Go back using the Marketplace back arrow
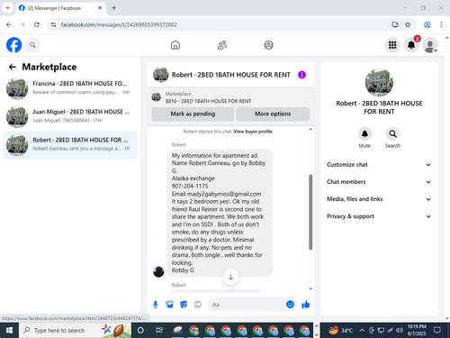 [x=13, y=67]
